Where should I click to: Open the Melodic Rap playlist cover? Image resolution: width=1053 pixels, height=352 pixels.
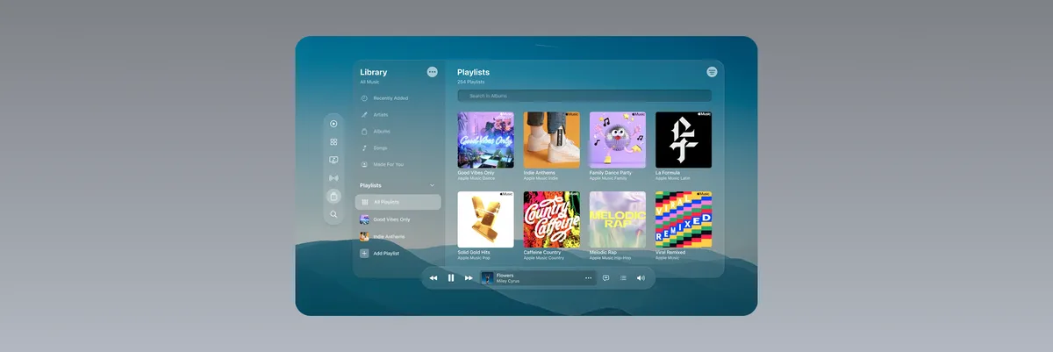618,219
